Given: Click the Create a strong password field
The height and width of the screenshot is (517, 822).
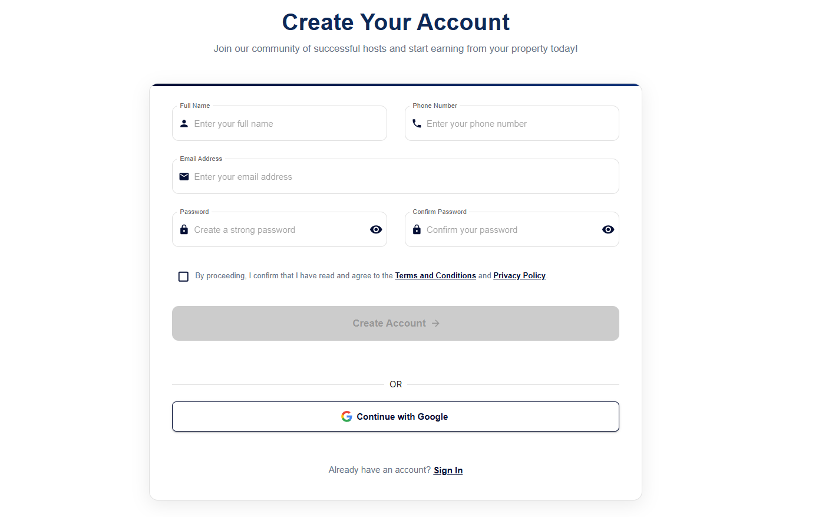Looking at the screenshot, I should pos(271,229).
